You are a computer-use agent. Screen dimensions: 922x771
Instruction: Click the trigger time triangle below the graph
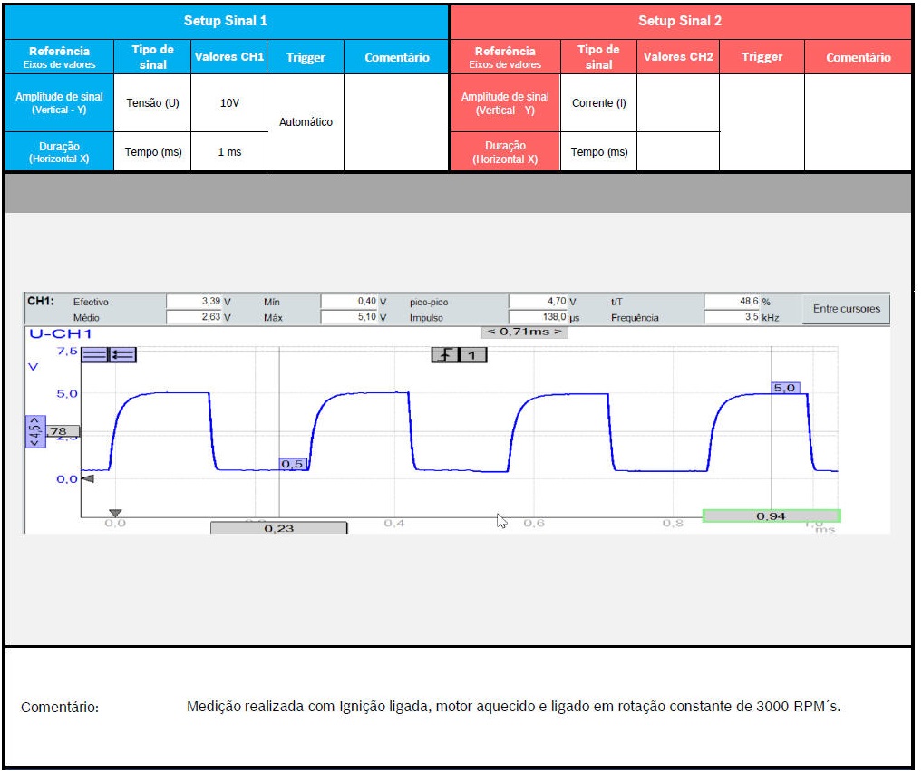tap(115, 513)
